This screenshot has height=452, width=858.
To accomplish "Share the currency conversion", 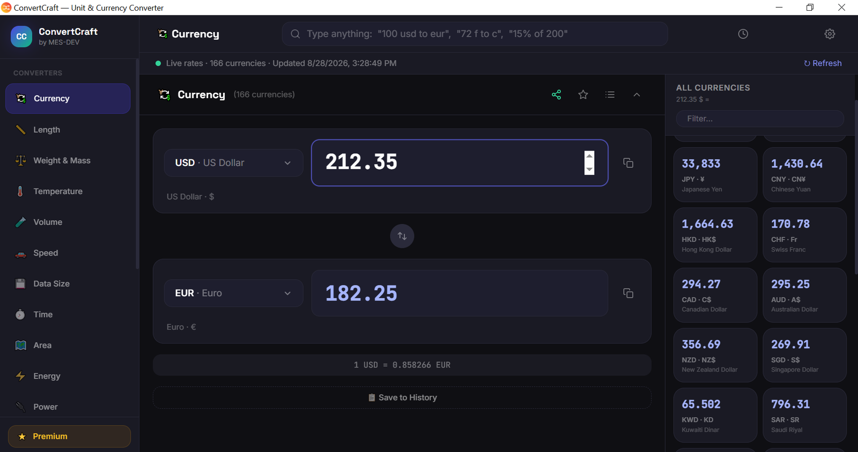I will point(557,95).
